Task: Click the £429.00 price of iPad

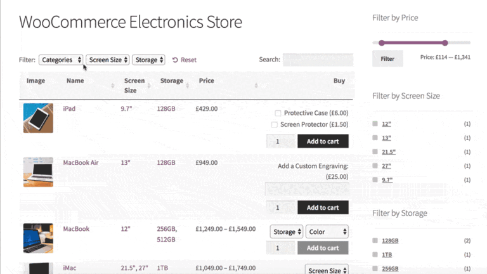Action: pyautogui.click(x=207, y=108)
